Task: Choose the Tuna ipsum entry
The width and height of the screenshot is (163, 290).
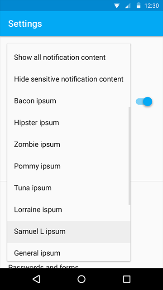Action: (69, 188)
